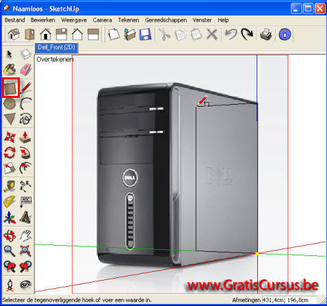
Task: Click the Afmetingen measurements field
Action: pos(289,300)
